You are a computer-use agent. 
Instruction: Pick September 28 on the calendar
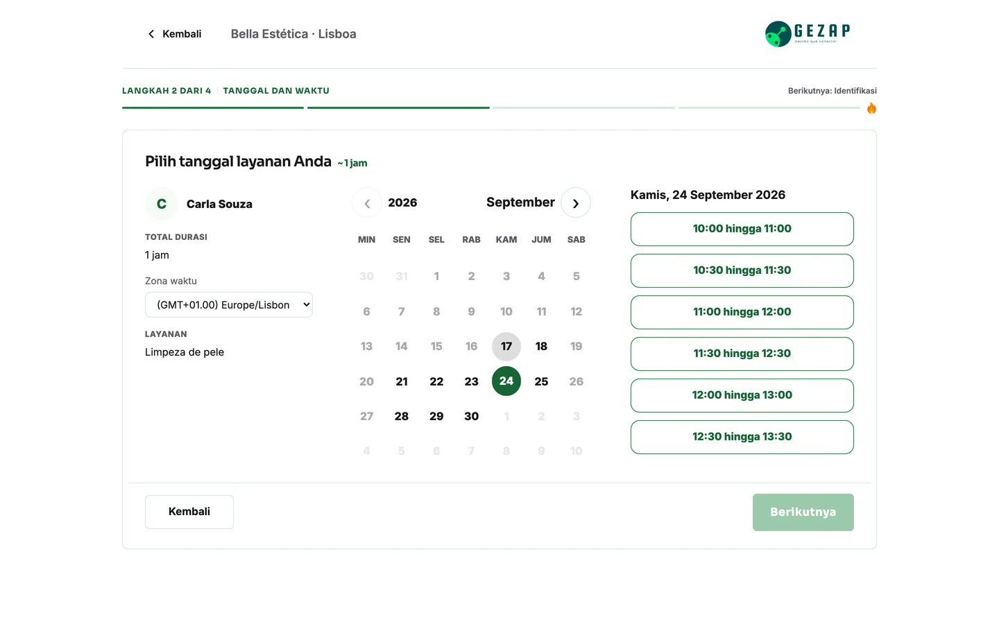point(402,416)
